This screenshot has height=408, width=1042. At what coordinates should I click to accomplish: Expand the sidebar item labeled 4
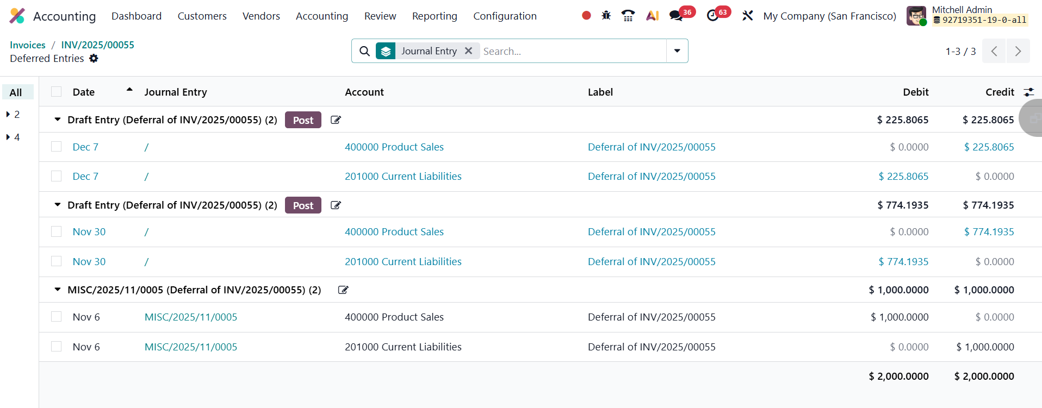point(9,137)
